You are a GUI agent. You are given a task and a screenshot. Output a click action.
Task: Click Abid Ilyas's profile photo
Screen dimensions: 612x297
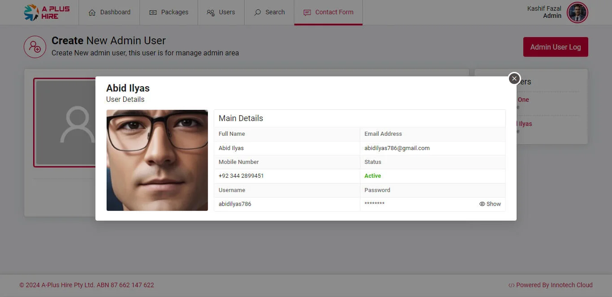point(157,160)
